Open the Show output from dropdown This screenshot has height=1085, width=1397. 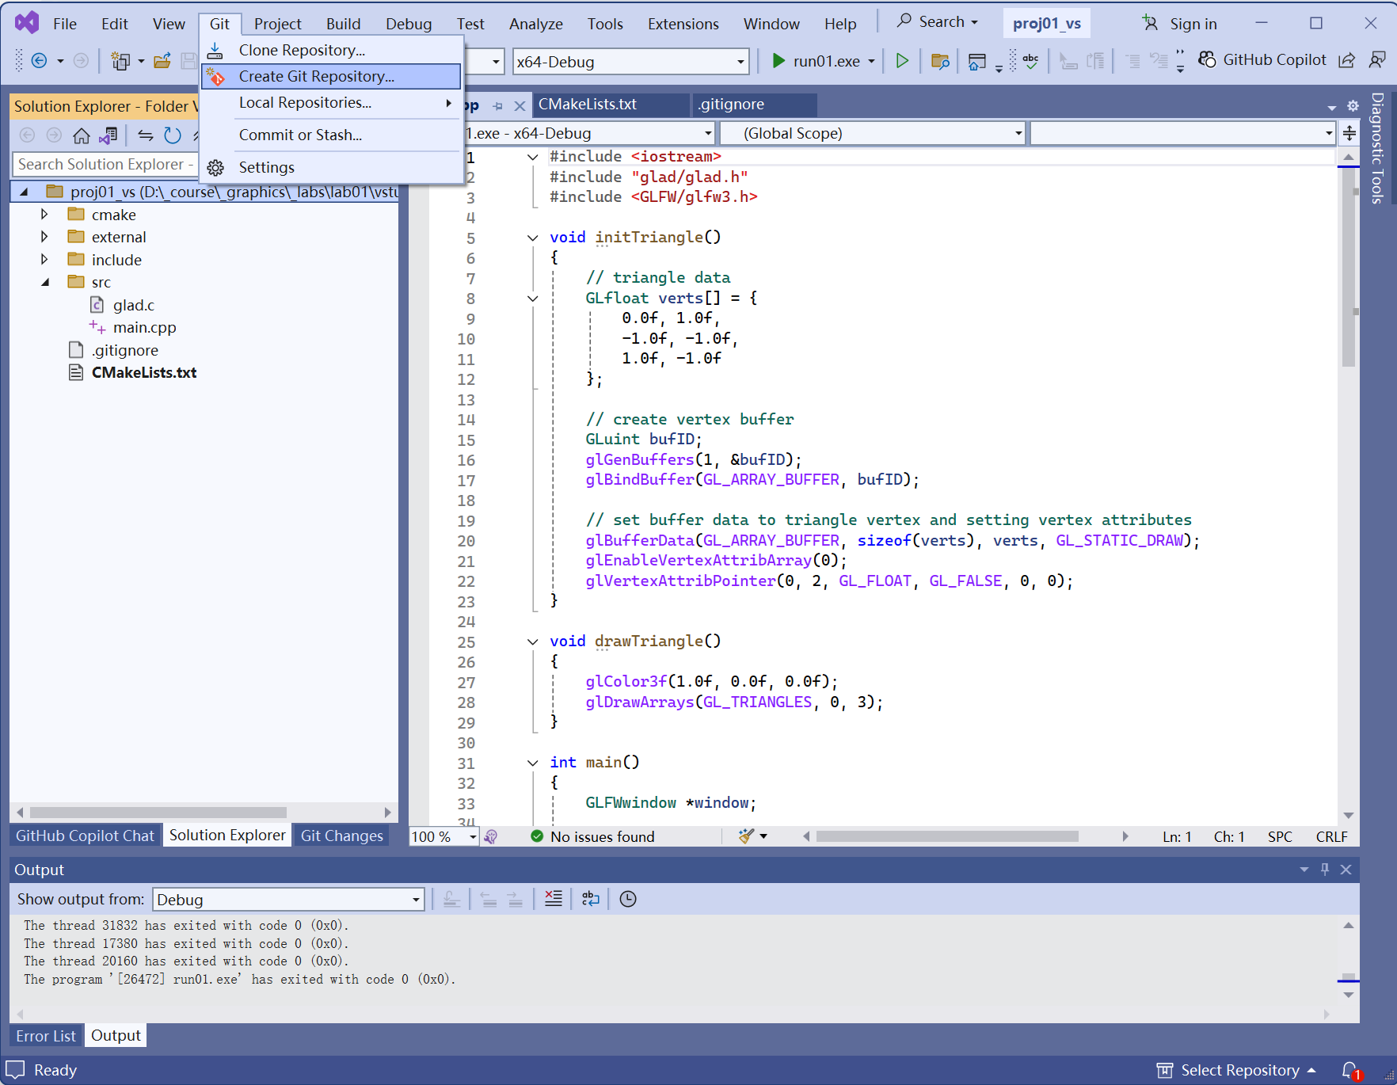tap(288, 900)
